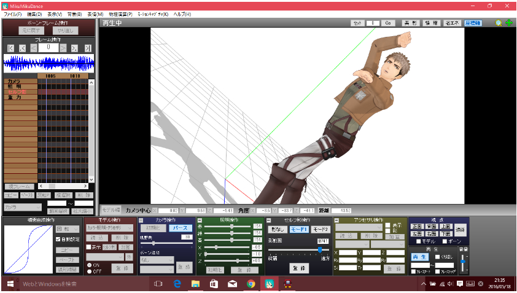The image size is (517, 293).
Task: Open the 編集(D) menu
Action: 34,14
